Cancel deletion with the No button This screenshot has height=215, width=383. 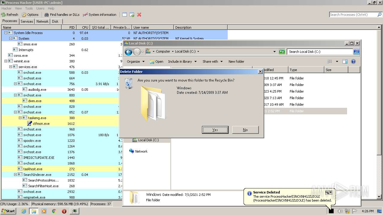[245, 130]
